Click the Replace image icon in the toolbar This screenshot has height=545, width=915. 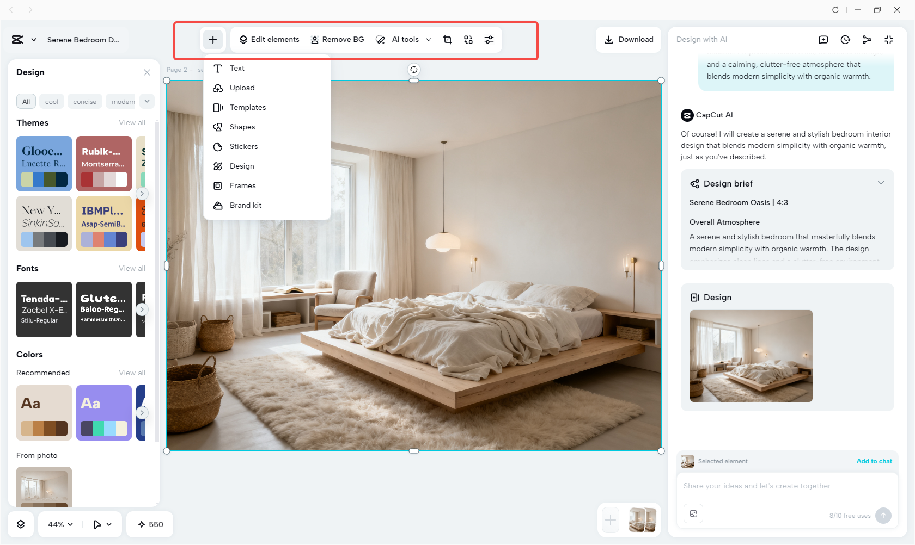point(468,39)
